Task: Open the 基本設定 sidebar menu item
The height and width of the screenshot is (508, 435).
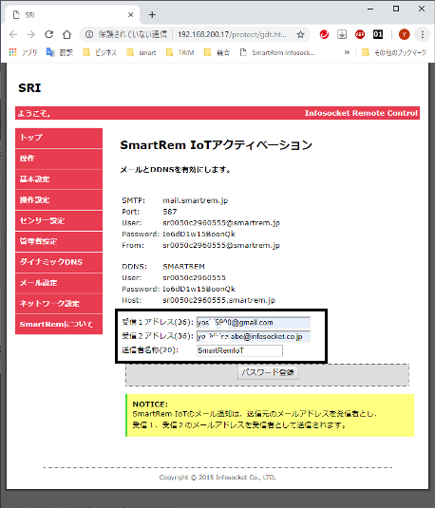Action: coord(59,179)
